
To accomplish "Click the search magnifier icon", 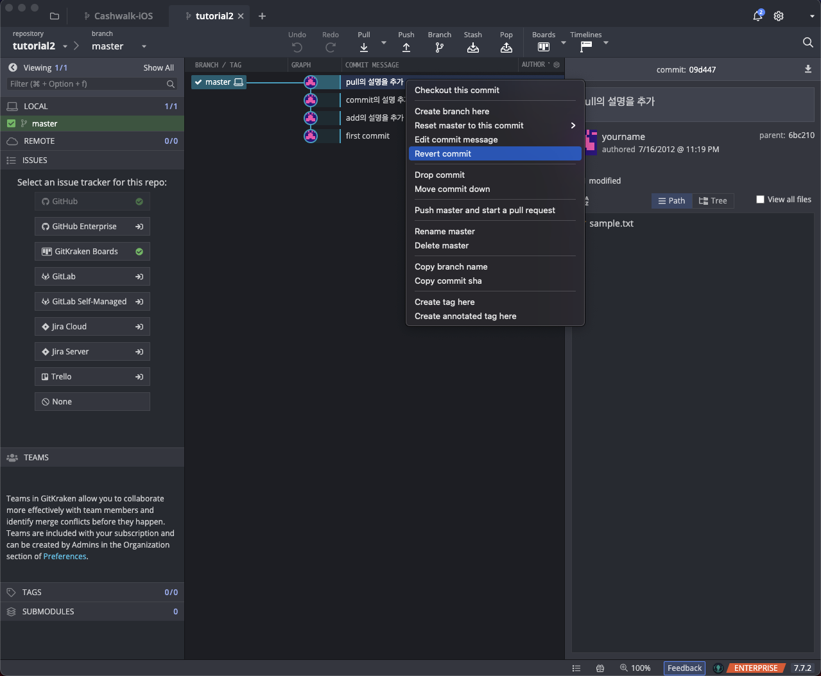I will [x=808, y=42].
